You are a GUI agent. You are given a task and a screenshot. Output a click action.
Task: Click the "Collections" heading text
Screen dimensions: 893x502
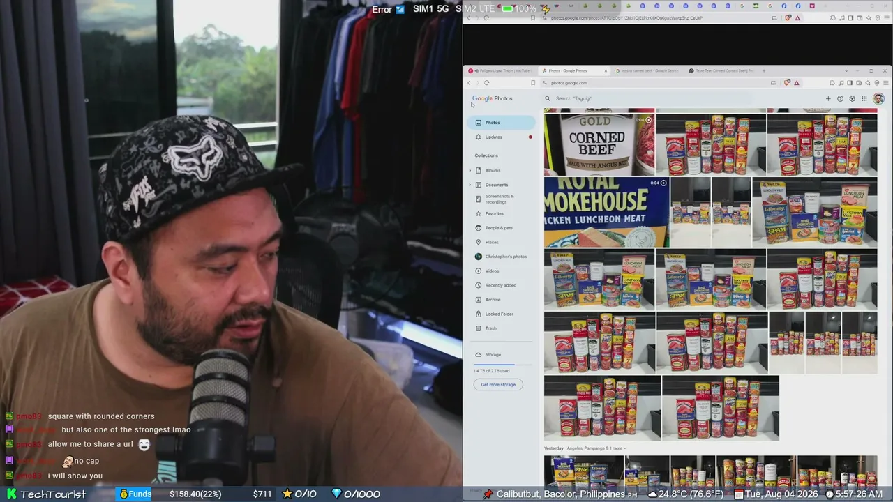point(486,155)
